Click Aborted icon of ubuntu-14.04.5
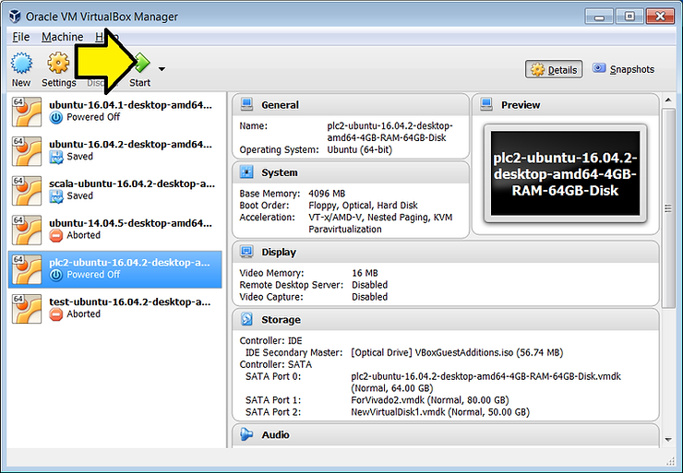 click(55, 236)
